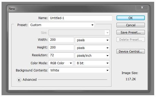Image resolution: width=156 pixels, height=97 pixels.
Task: Click the Cancel button
Action: [x=131, y=25]
